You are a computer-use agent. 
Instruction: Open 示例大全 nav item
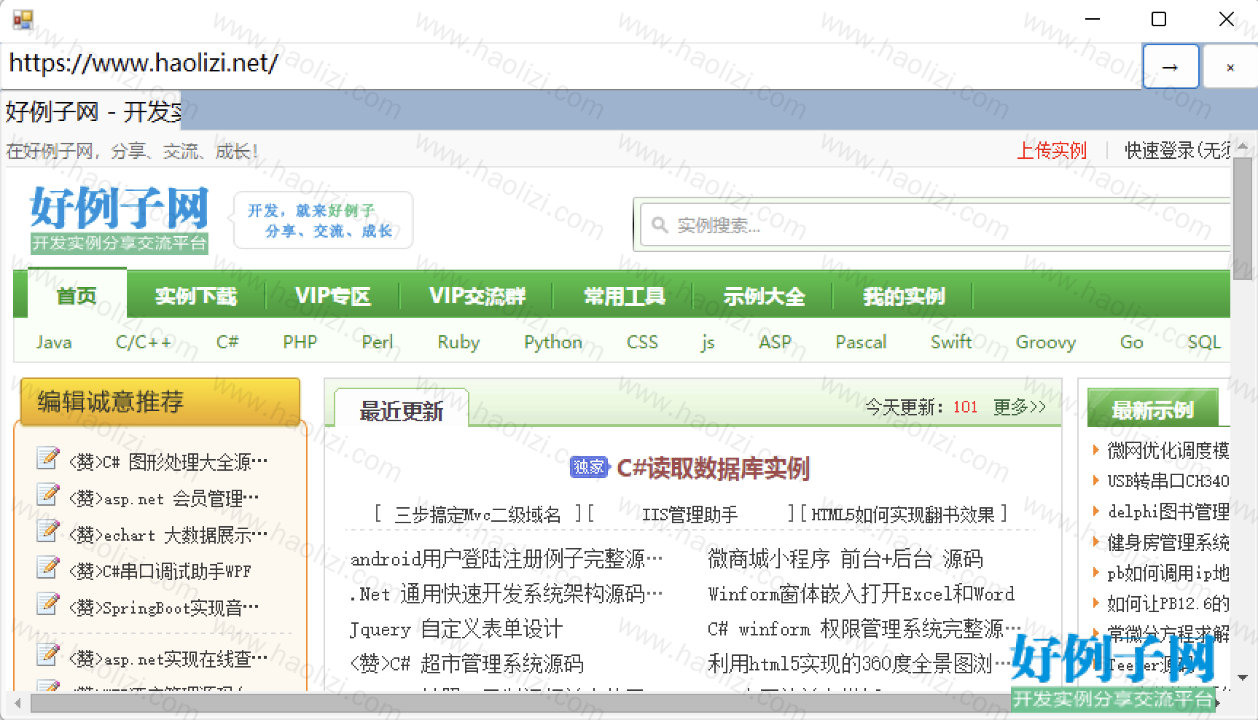tap(764, 296)
